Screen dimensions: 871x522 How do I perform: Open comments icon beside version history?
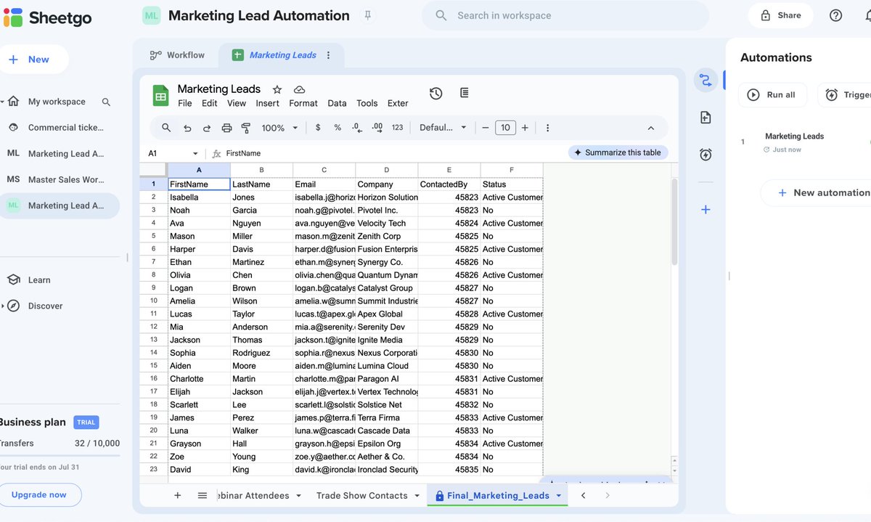coord(465,93)
